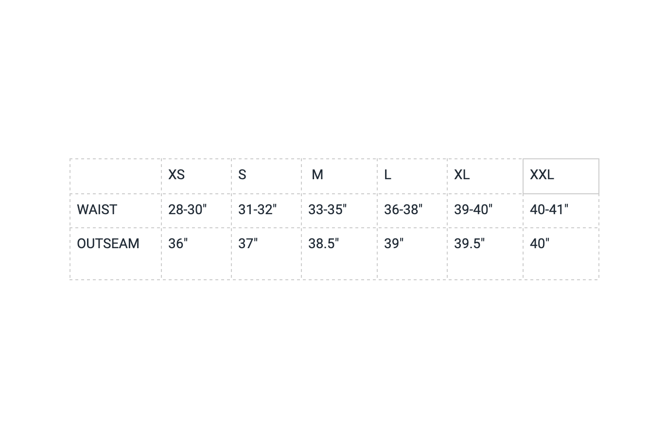The height and width of the screenshot is (441, 666).
Task: Select the 38.5" outseam cell
Action: (x=339, y=254)
